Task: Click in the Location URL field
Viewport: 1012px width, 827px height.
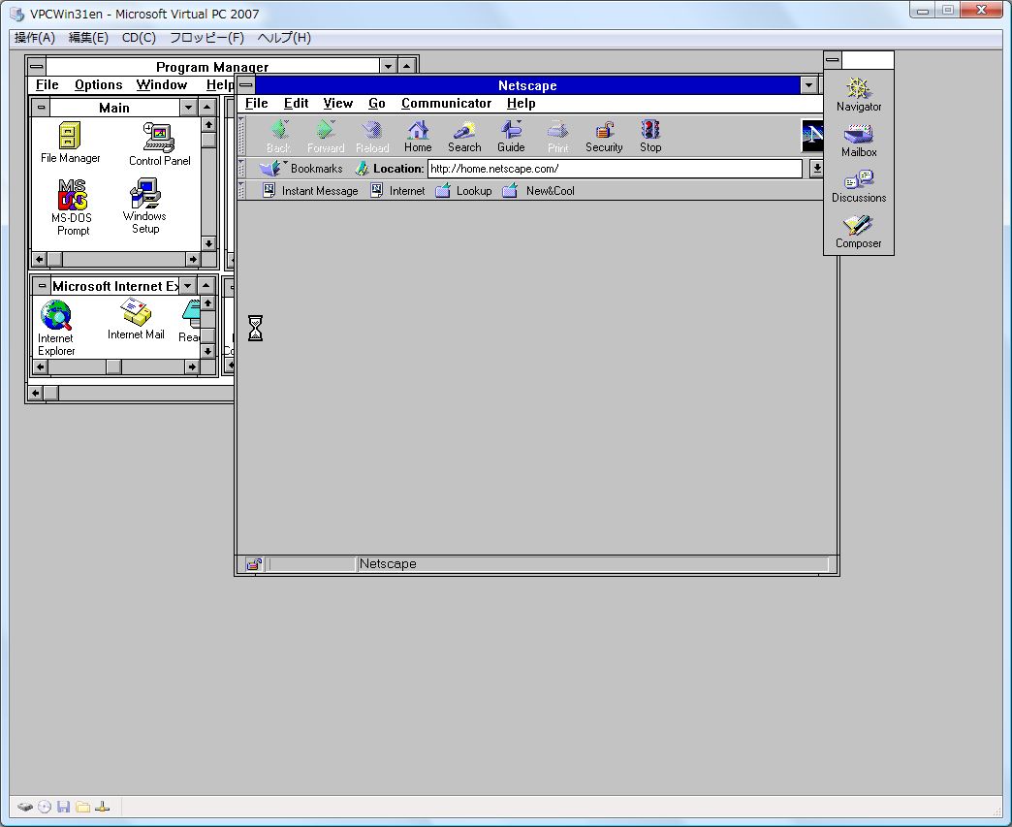Action: click(615, 169)
